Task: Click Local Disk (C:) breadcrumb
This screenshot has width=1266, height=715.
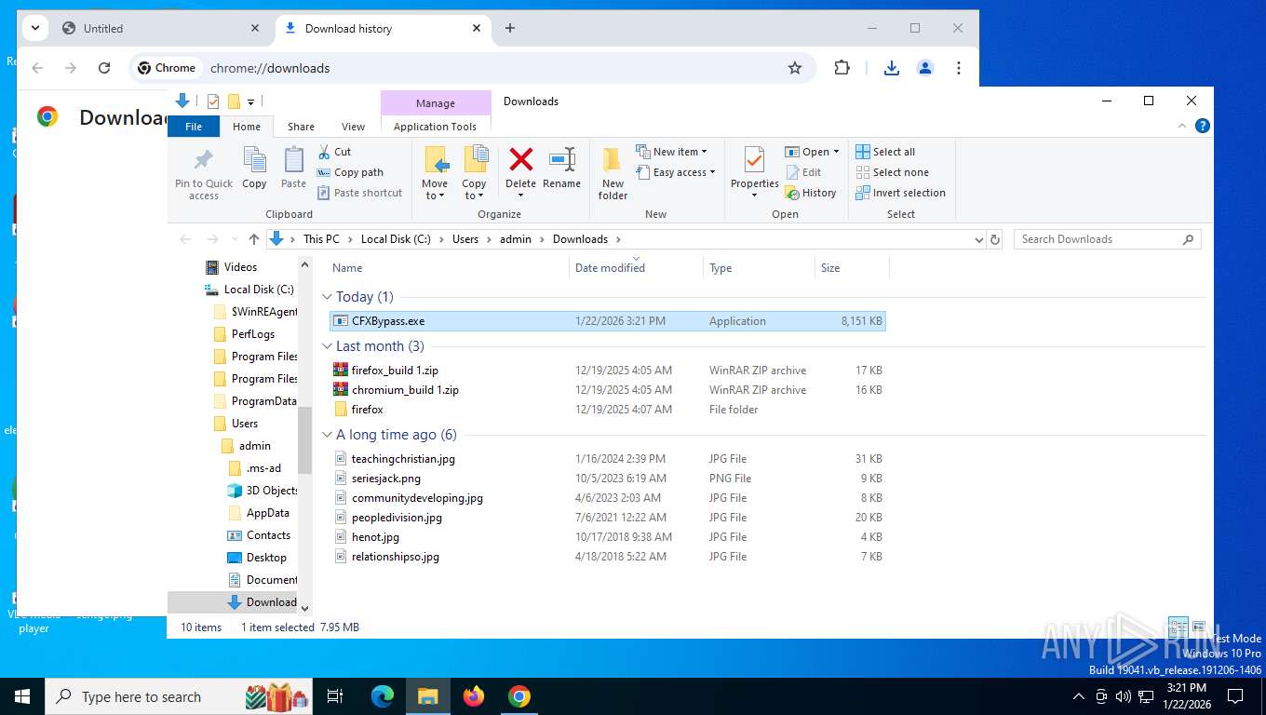Action: 396,239
